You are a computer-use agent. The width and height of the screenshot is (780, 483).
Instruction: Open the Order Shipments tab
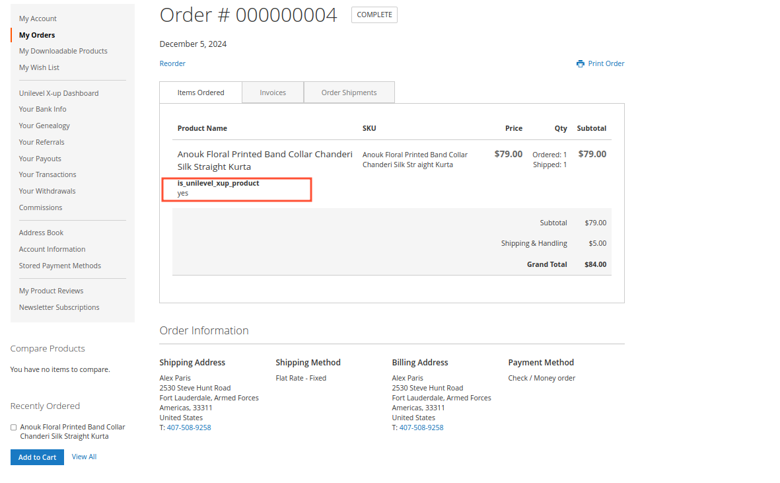[349, 93]
